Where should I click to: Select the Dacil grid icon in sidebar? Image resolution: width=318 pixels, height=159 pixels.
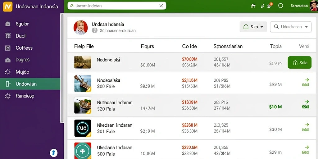8,36
